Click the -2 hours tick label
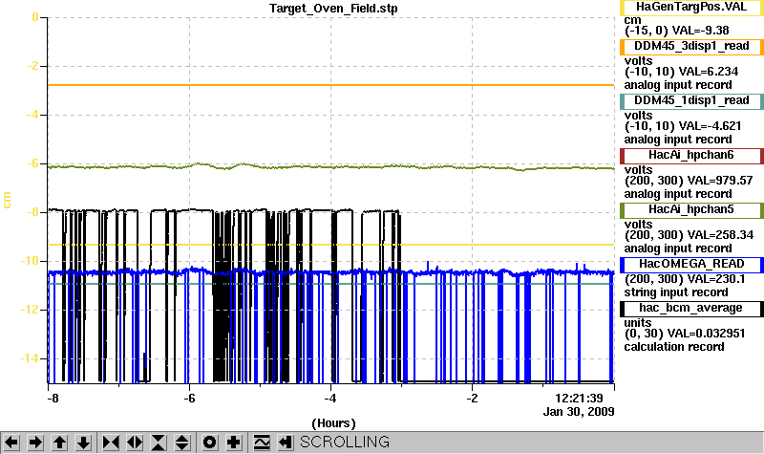This screenshot has height=454, width=764. tap(472, 399)
